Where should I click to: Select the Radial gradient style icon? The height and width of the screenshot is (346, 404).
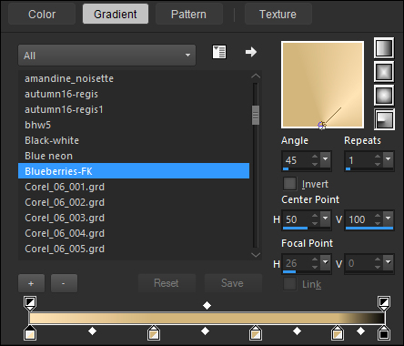pyautogui.click(x=384, y=119)
